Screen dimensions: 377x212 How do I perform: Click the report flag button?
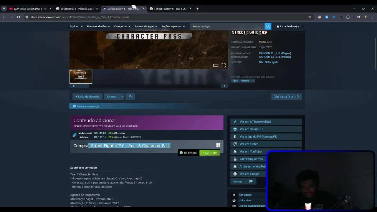tap(251, 181)
